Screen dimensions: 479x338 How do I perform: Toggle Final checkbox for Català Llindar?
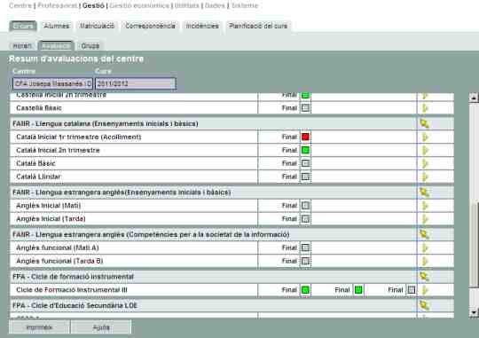[305, 177]
